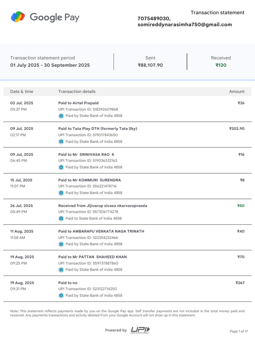Click SBI bank icon in SRINIVASA RAO K row

click(61, 167)
